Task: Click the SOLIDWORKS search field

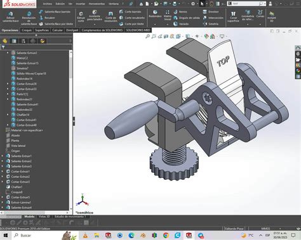Action: point(246,4)
